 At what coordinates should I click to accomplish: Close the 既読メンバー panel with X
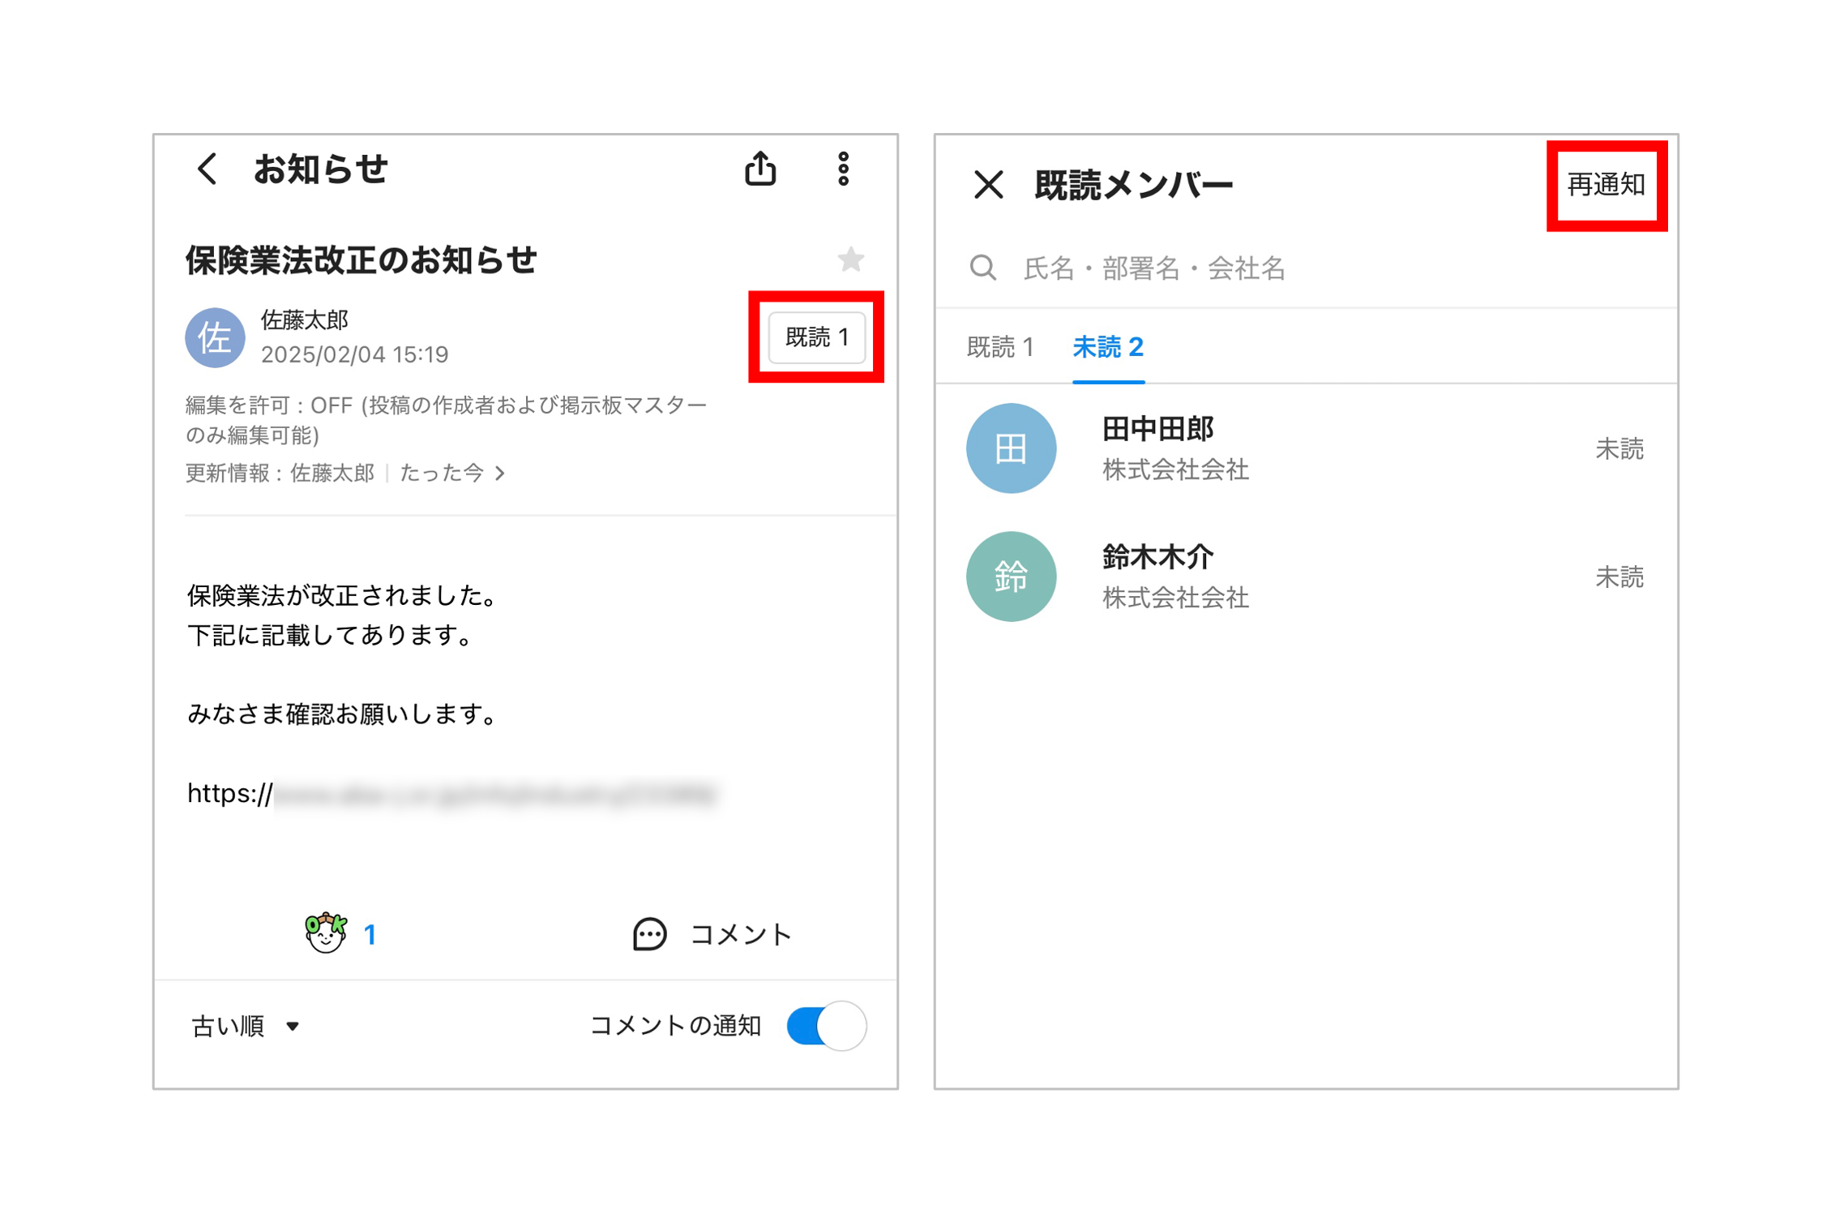[988, 185]
